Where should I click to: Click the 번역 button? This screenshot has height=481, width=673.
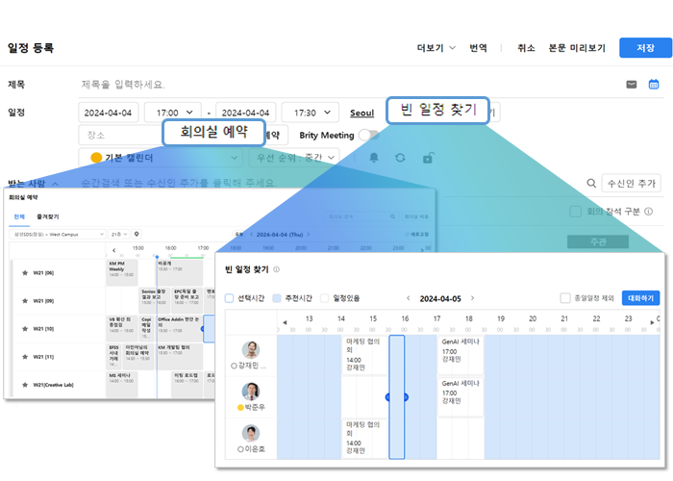pos(478,48)
